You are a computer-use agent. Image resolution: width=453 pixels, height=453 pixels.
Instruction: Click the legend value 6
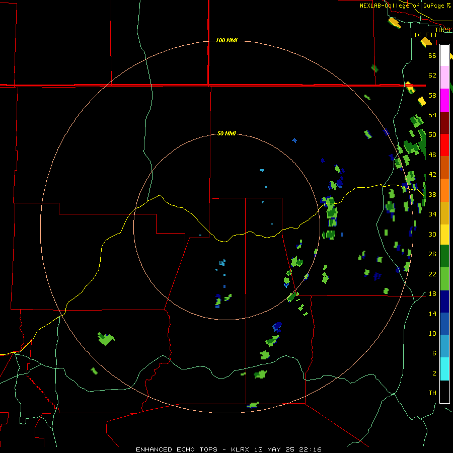click(x=434, y=353)
